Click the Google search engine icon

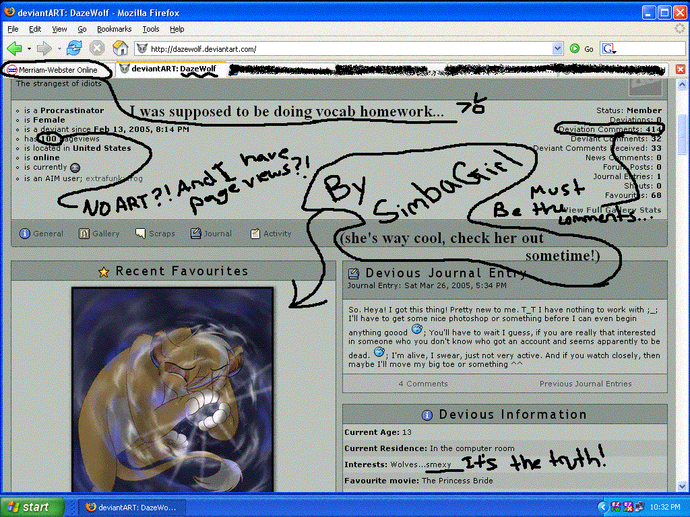[609, 48]
